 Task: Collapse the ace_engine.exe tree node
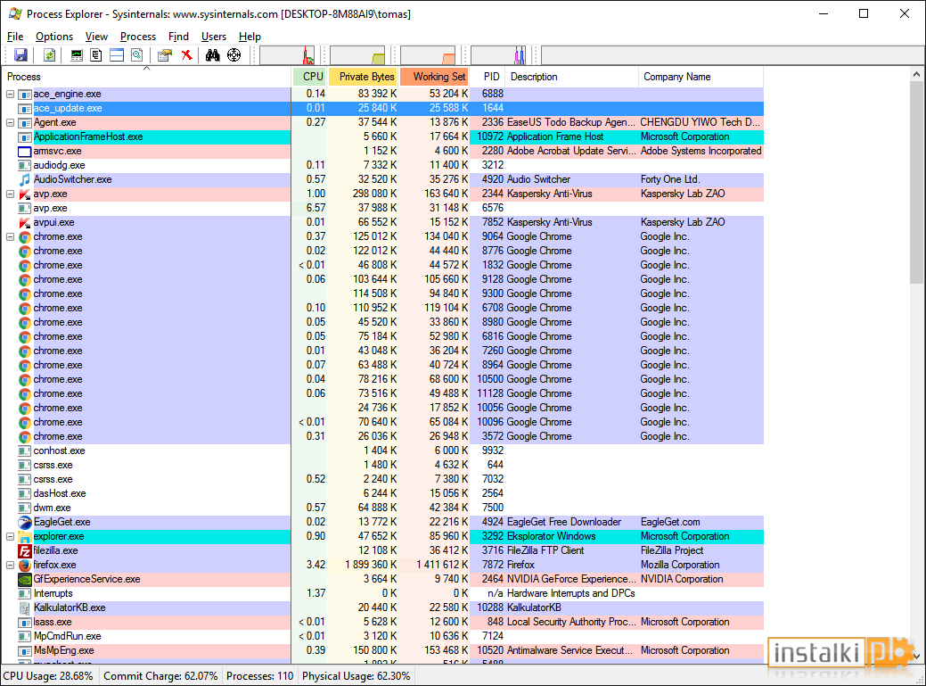tap(10, 94)
